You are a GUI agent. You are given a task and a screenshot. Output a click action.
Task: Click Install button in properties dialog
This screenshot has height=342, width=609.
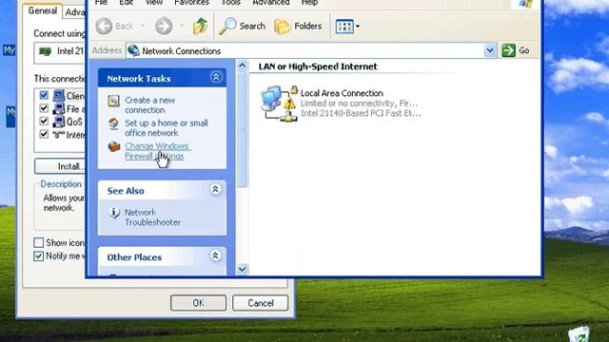click(x=60, y=166)
